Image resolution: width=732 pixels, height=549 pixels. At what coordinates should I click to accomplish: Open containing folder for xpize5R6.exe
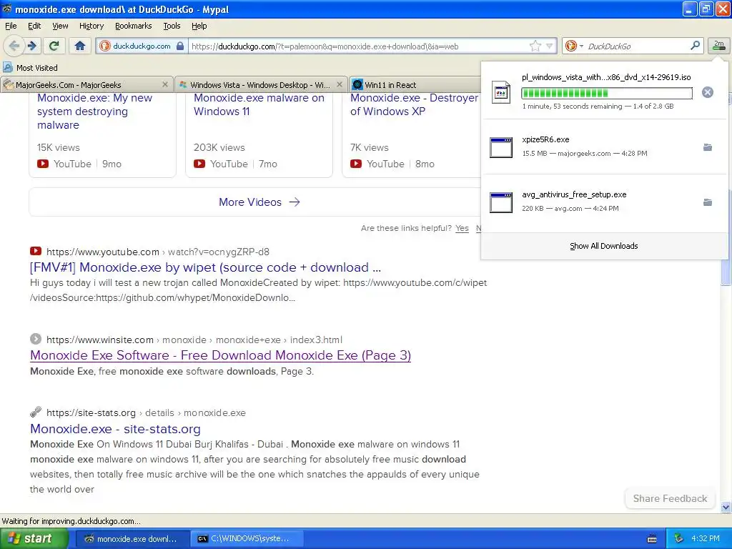(x=707, y=147)
